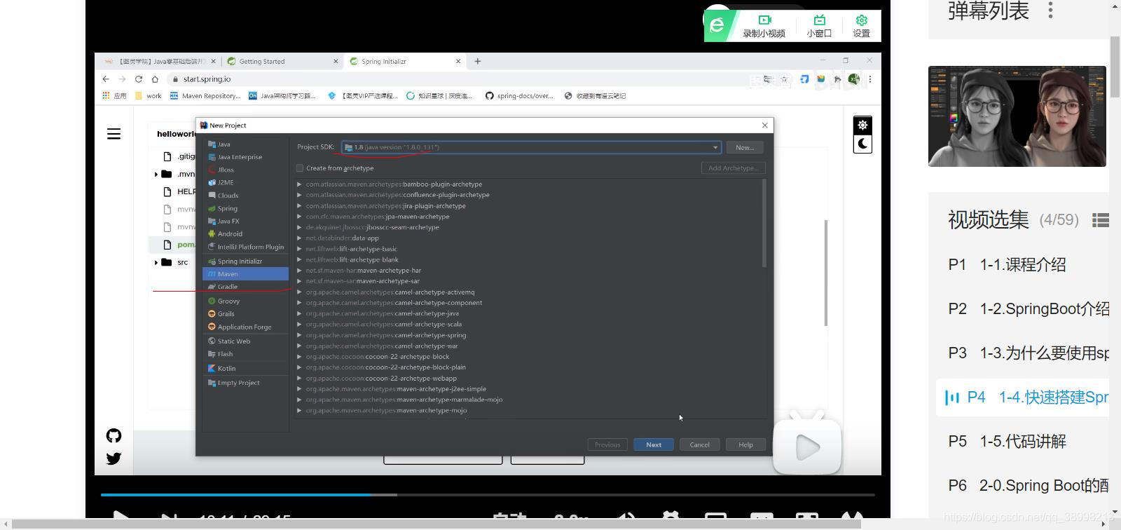This screenshot has height=530, width=1121.
Task: Select the Maven project type
Action: (245, 274)
